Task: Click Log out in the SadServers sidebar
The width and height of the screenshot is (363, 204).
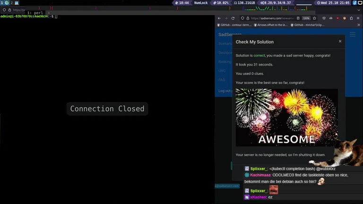Action: (225, 91)
